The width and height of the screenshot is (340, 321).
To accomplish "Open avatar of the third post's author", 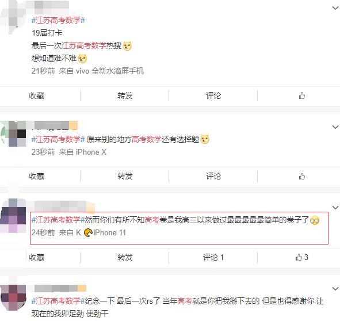I will [13, 216].
